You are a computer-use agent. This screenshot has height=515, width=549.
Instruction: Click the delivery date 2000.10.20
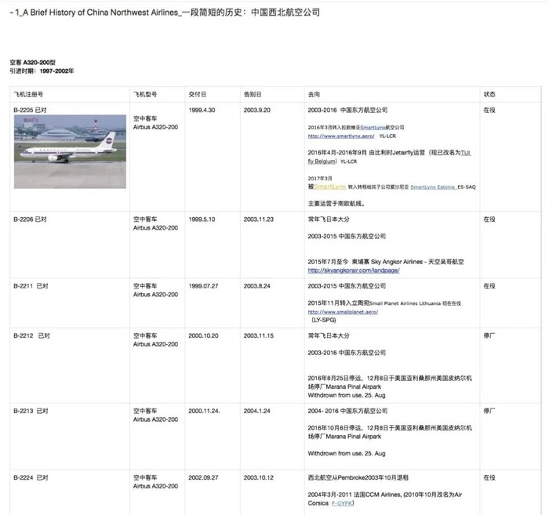pos(203,335)
